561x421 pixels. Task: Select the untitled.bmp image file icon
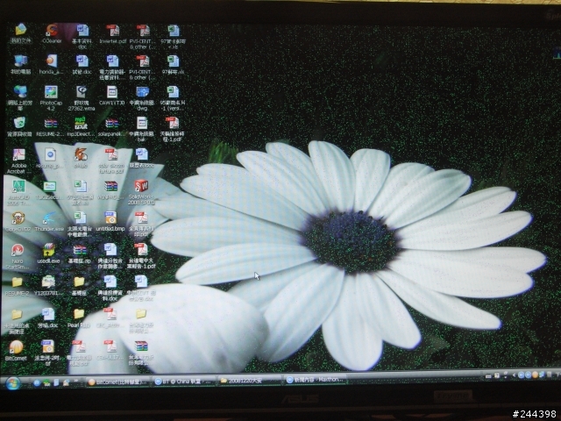point(110,221)
